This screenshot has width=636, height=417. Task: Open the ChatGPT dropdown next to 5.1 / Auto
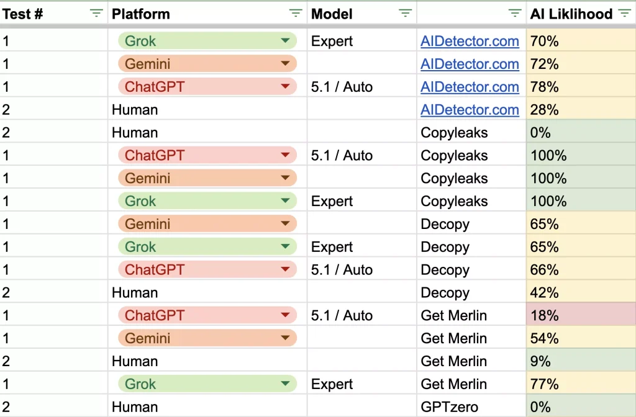pos(286,86)
